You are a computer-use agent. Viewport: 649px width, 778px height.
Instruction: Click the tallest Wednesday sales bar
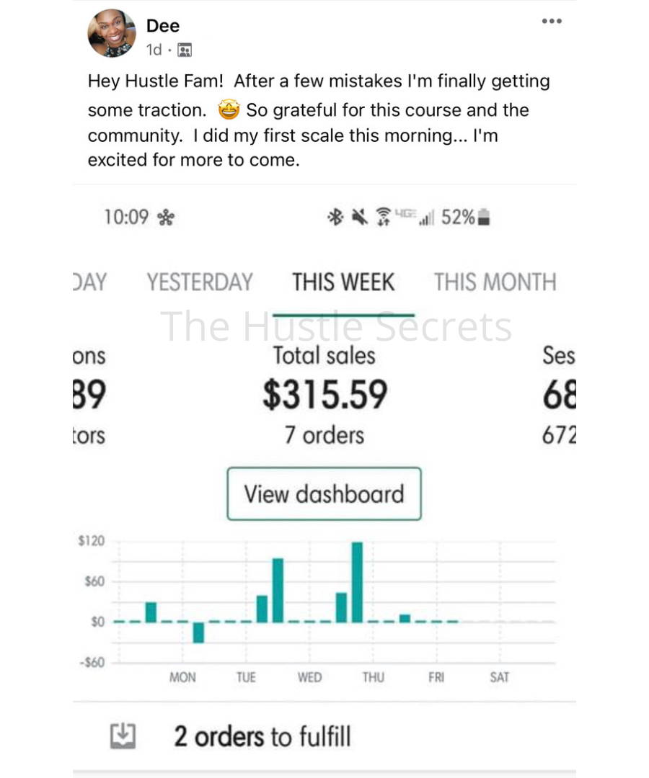click(357, 582)
